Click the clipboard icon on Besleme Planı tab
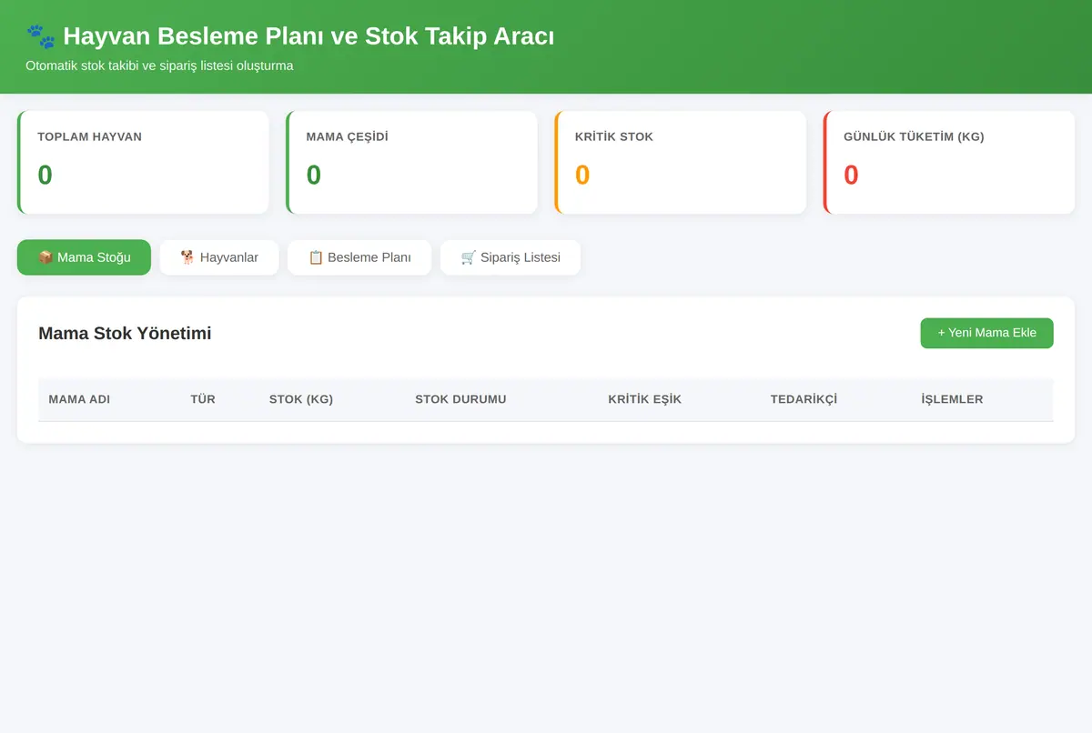This screenshot has height=733, width=1092. point(316,257)
